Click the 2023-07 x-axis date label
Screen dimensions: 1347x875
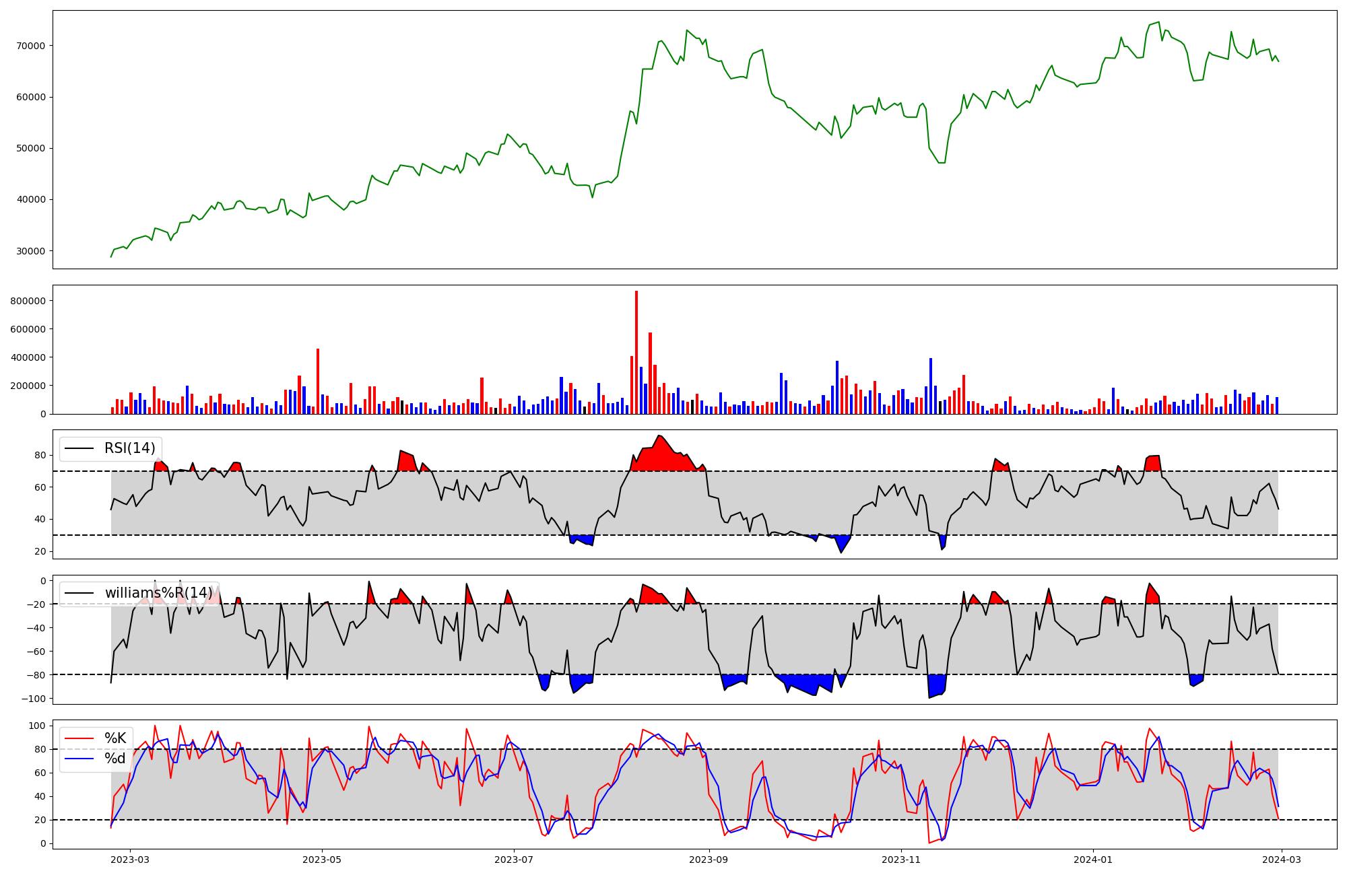tap(514, 860)
